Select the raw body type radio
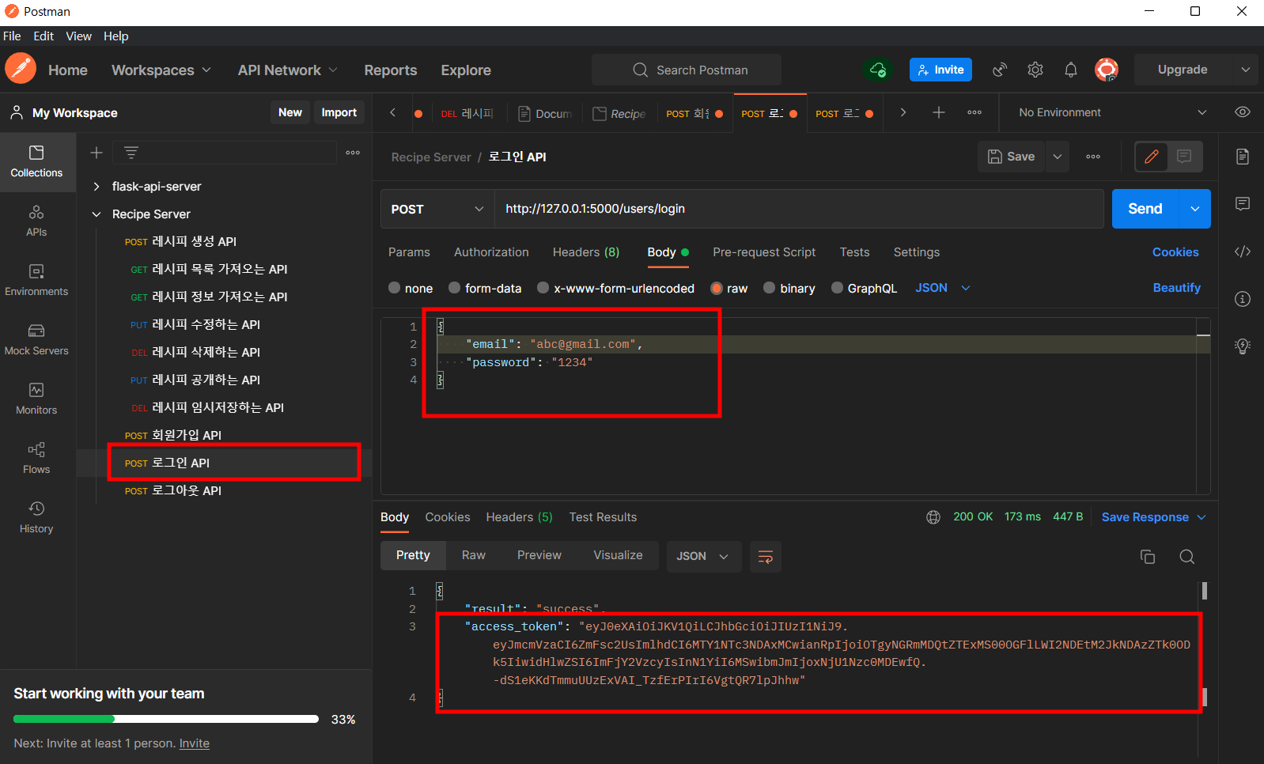 717,288
